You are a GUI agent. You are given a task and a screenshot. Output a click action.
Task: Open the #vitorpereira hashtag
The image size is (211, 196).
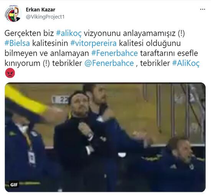[x=93, y=43]
